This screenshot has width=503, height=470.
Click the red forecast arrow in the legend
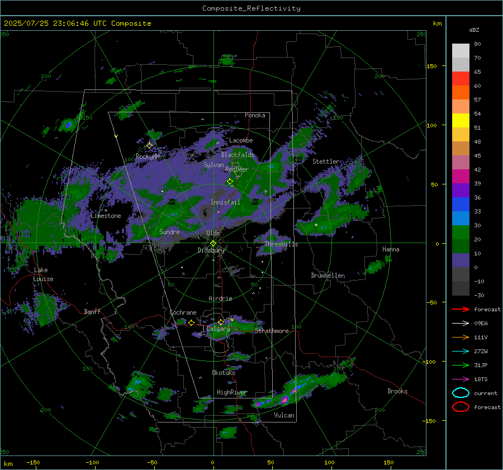point(461,309)
